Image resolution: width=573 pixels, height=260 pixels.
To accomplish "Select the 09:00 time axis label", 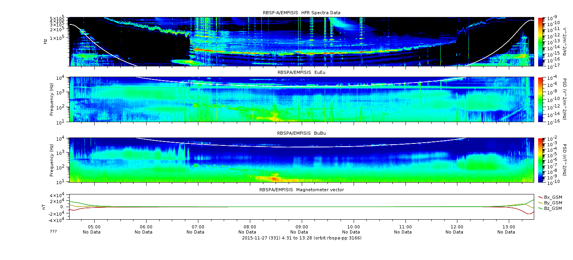I will click(302, 227).
